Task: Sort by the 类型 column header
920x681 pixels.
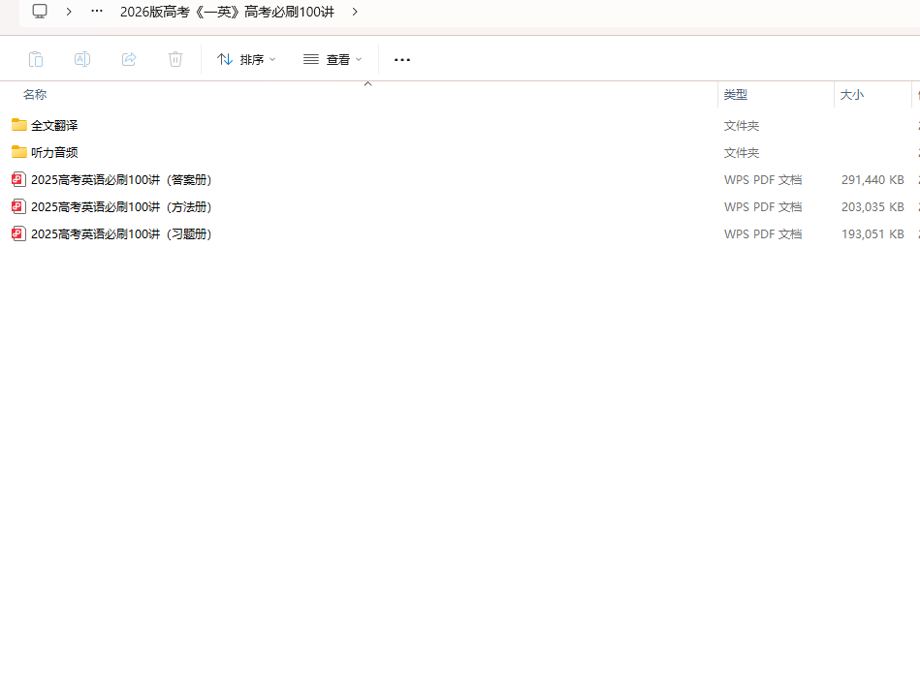Action: pos(736,95)
